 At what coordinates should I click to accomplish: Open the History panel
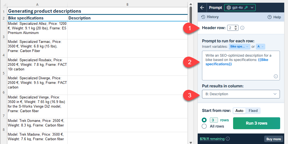210,17
